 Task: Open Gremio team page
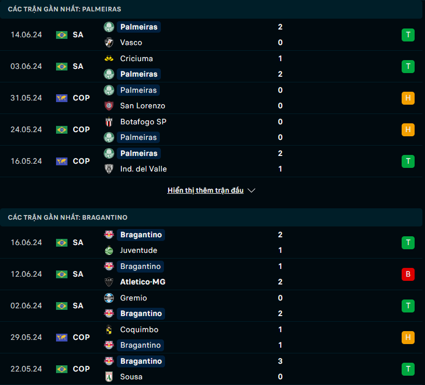[134, 298]
